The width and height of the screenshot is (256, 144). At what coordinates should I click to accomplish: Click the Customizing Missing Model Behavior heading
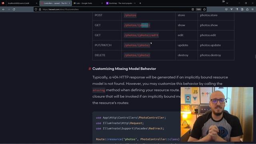click(124, 69)
